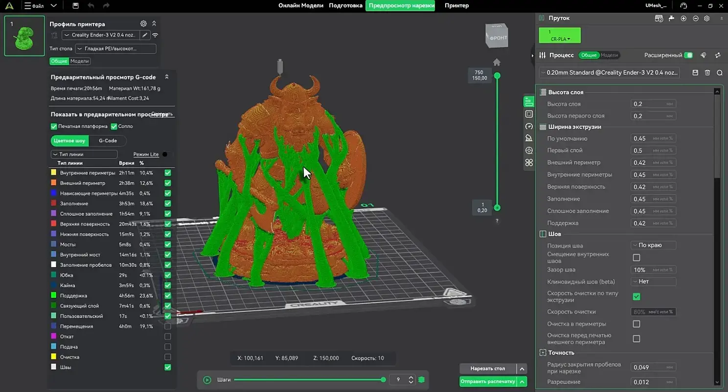Enable the Перемещения line type checkbox
This screenshot has height=392, width=728.
coord(168,327)
